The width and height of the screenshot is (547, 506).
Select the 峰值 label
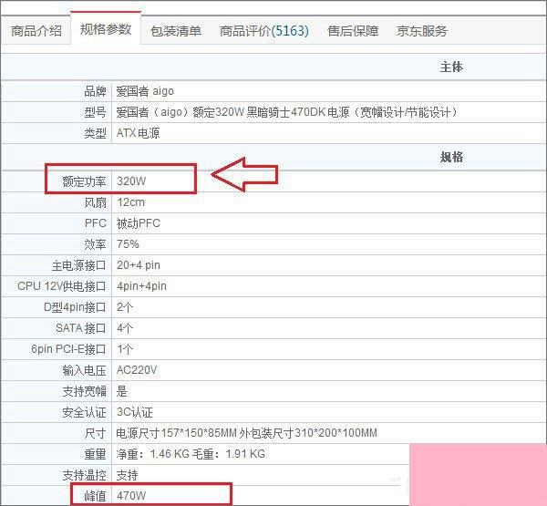(x=95, y=496)
